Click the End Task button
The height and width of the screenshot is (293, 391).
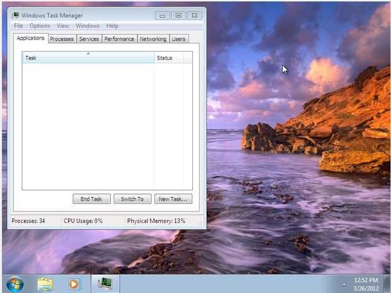point(91,199)
